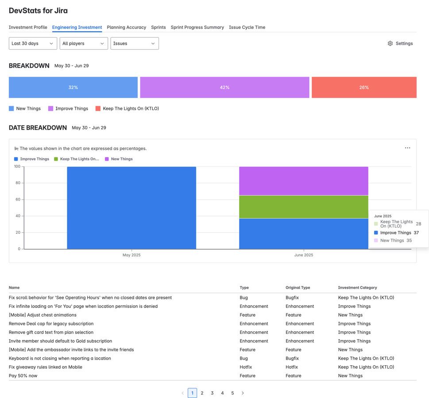Viewport: 429px width, 398px height.
Task: Select the Engineering Investment tab
Action: pyautogui.click(x=77, y=27)
